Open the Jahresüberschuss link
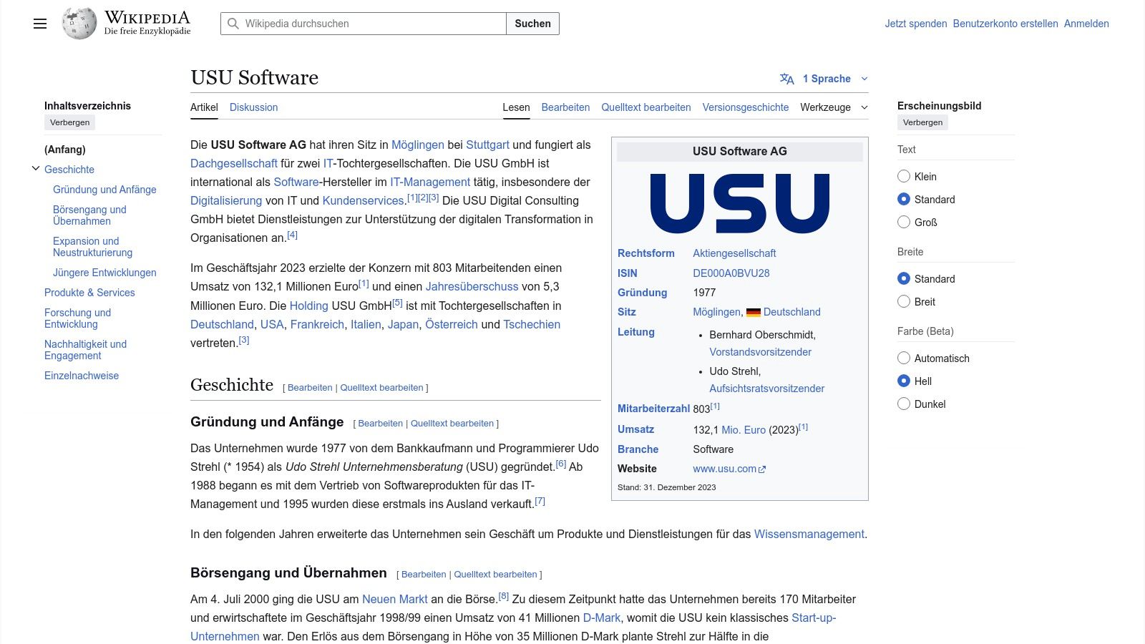1145x644 pixels. [472, 286]
